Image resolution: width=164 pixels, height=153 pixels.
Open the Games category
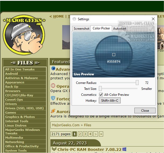pos(11,113)
